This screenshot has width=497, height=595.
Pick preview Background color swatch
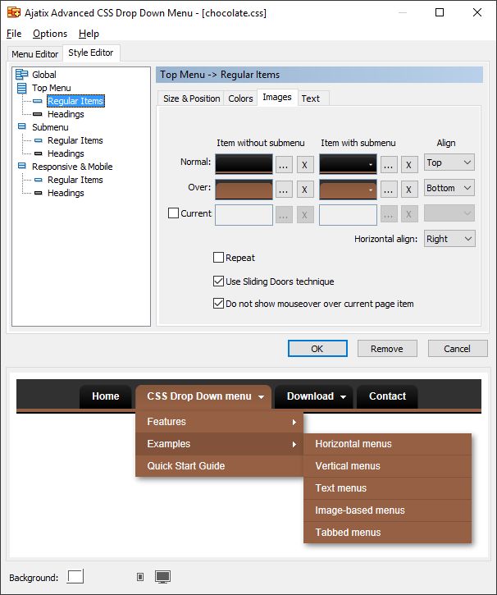pos(75,577)
